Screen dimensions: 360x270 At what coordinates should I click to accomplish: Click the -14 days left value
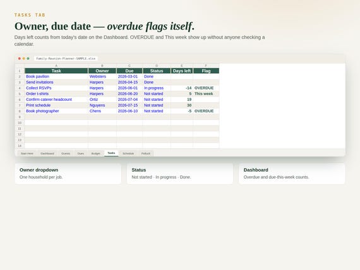click(x=182, y=88)
